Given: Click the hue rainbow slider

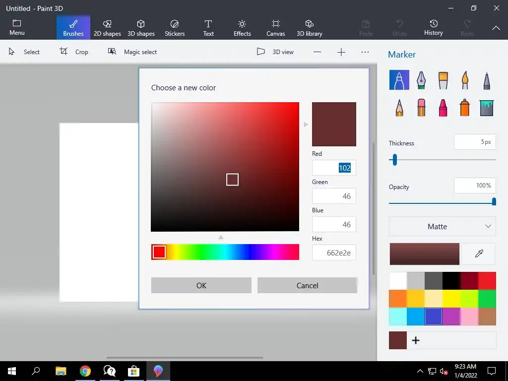Looking at the screenshot, I should pos(225,252).
